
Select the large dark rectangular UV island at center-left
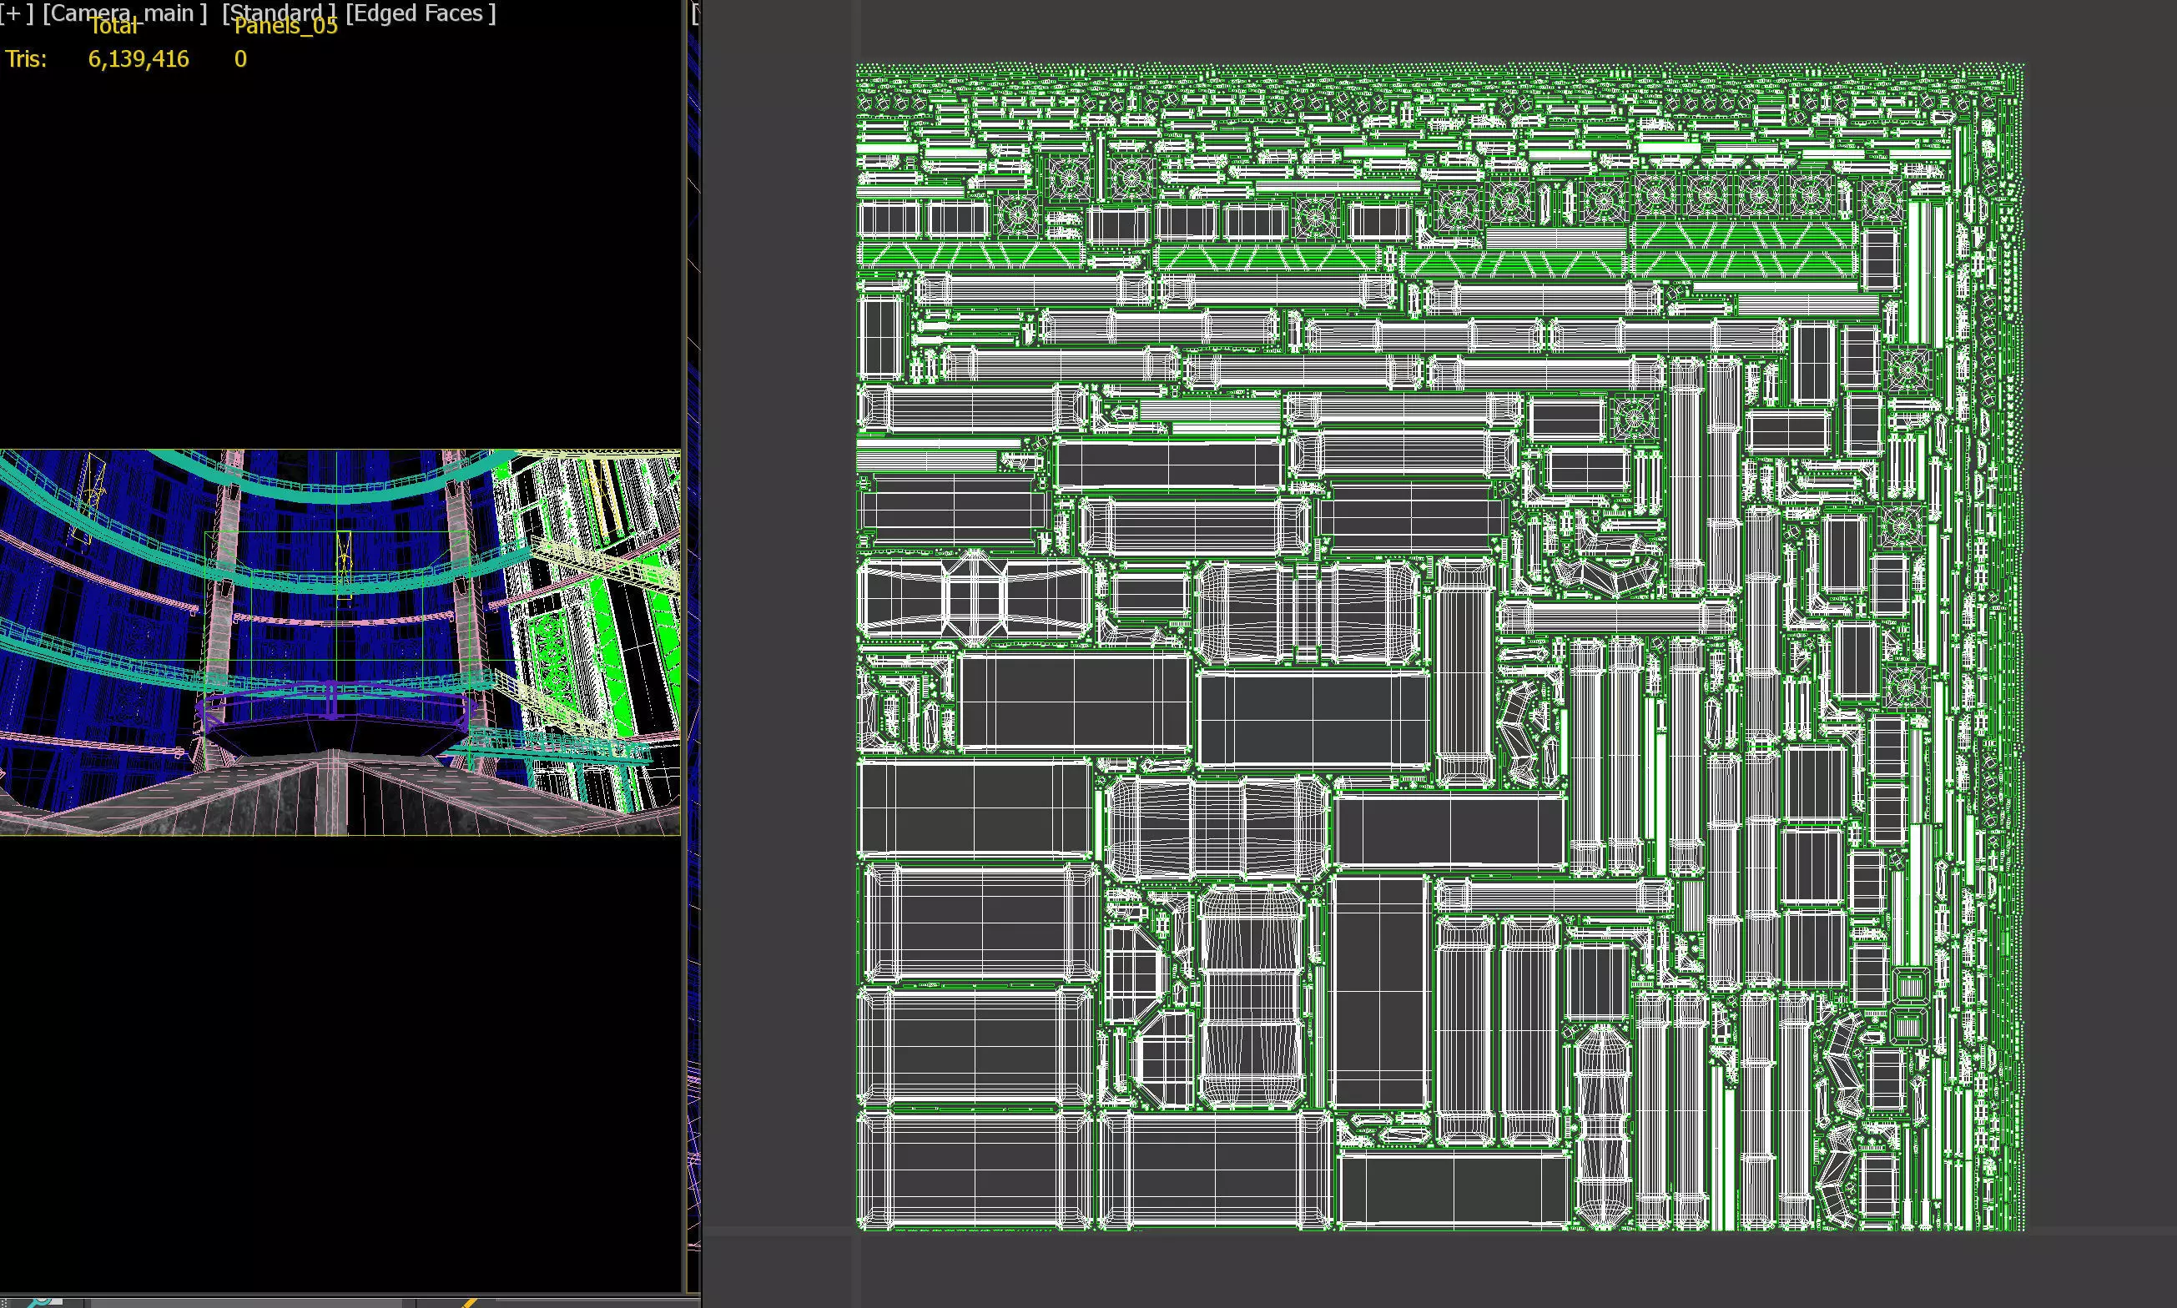point(1074,702)
